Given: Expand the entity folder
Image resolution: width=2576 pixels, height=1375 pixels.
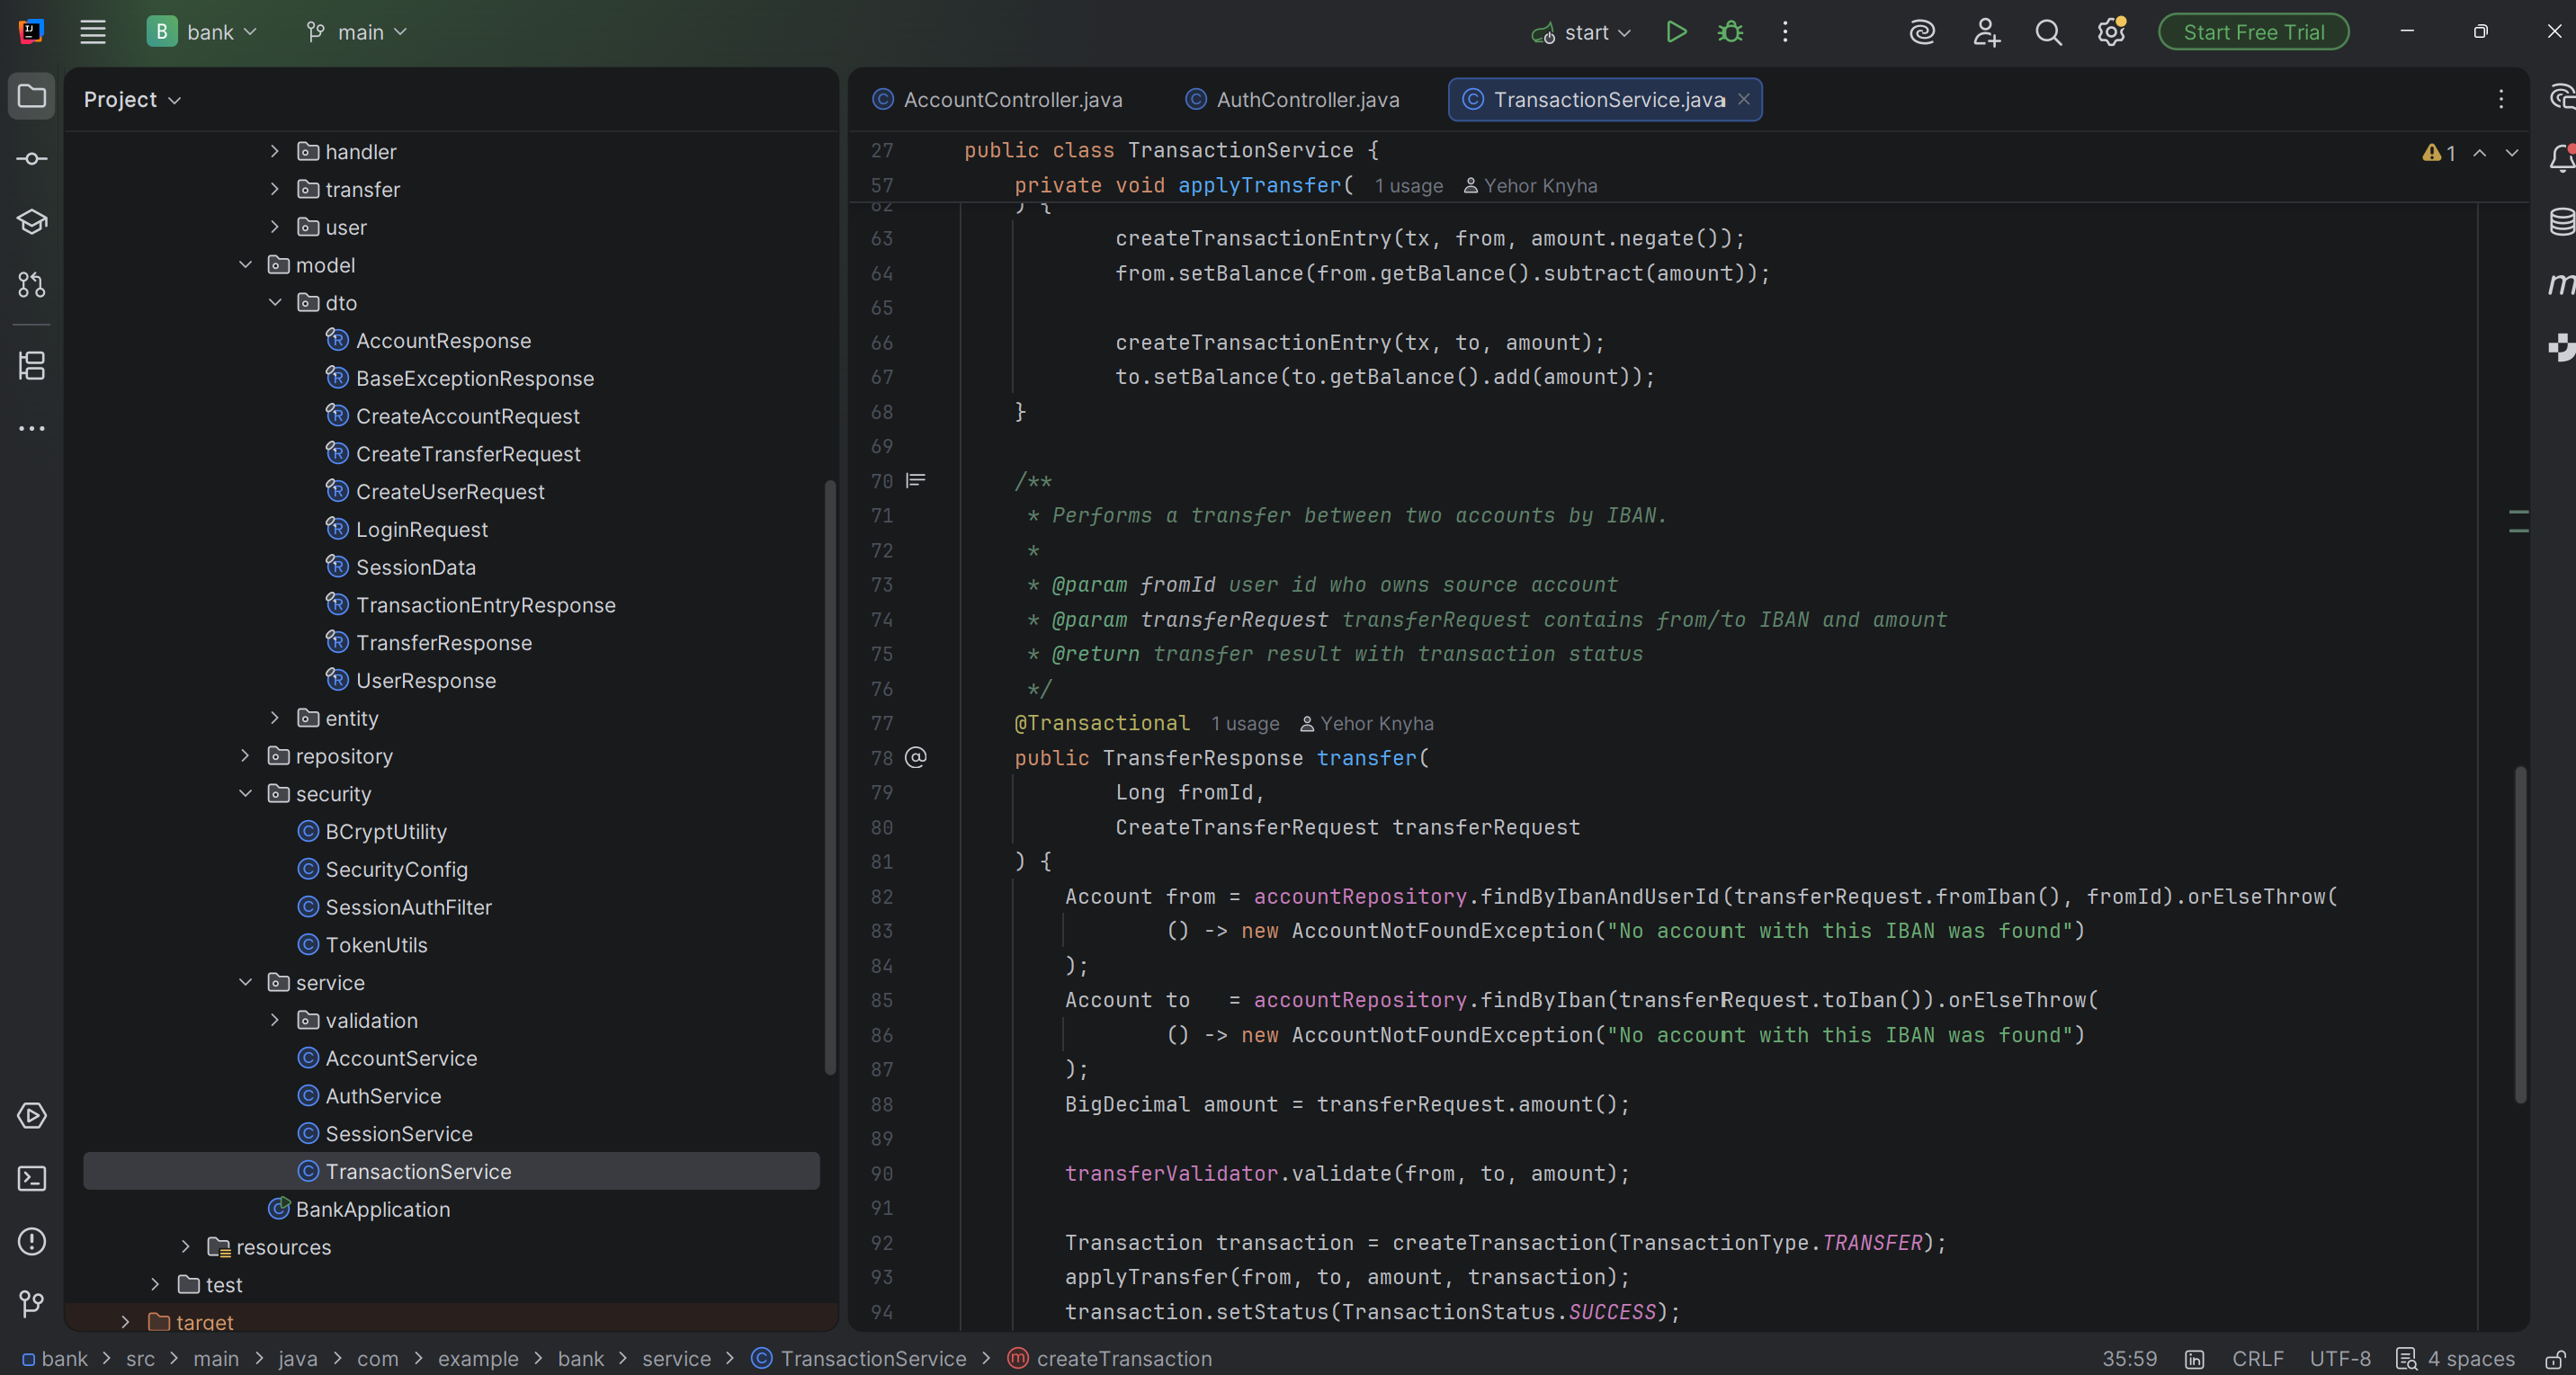Looking at the screenshot, I should click(275, 718).
